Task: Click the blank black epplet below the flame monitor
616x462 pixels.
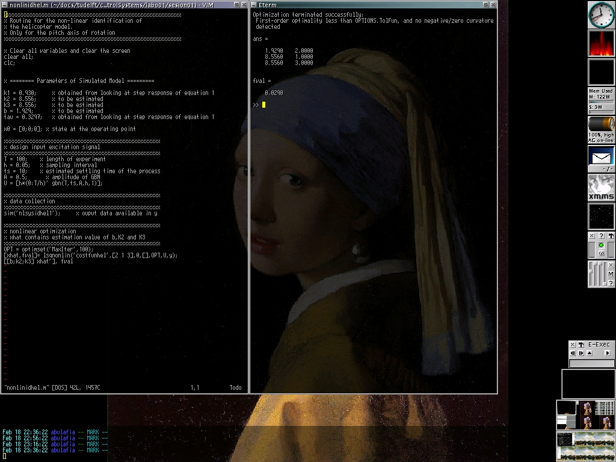Action: tap(601, 72)
